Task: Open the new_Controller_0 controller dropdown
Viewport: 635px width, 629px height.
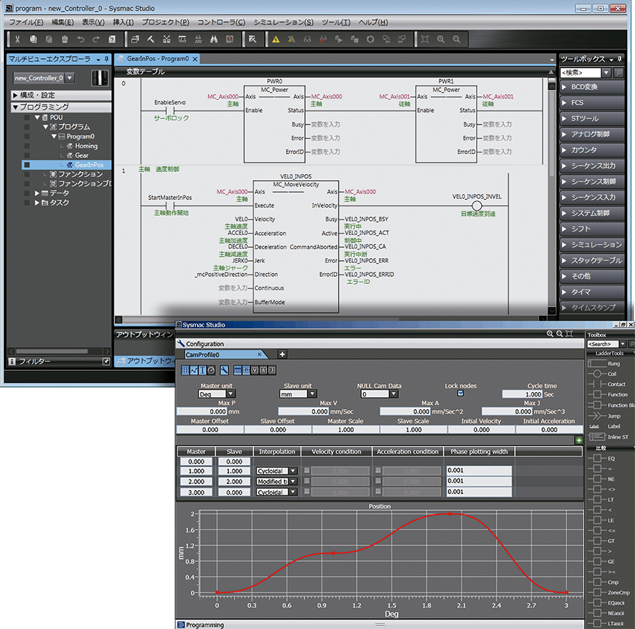Action: click(69, 77)
